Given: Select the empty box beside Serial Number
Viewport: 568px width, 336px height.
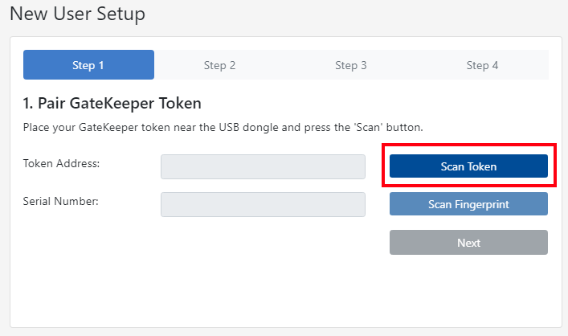Looking at the screenshot, I should pyautogui.click(x=263, y=204).
